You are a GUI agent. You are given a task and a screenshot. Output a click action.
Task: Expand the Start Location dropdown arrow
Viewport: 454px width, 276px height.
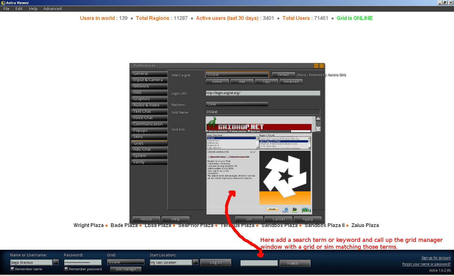point(195,262)
